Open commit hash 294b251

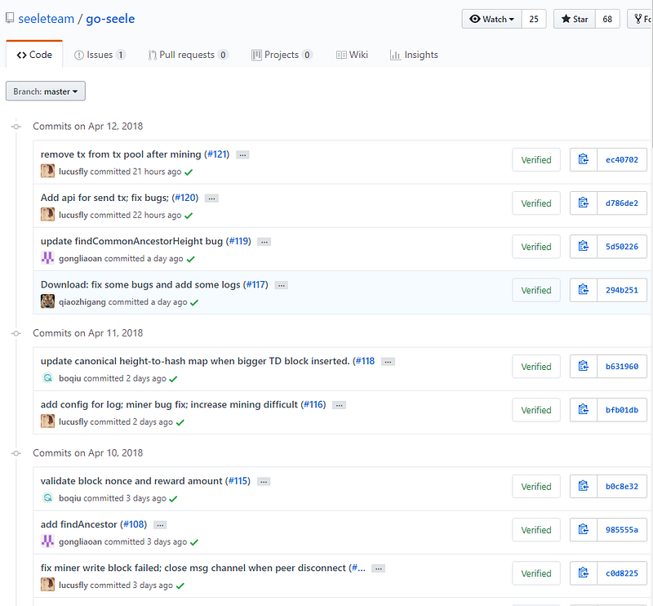[622, 290]
